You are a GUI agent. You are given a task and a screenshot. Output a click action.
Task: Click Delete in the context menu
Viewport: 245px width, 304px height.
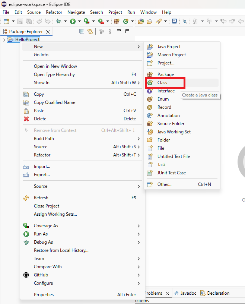(83, 119)
